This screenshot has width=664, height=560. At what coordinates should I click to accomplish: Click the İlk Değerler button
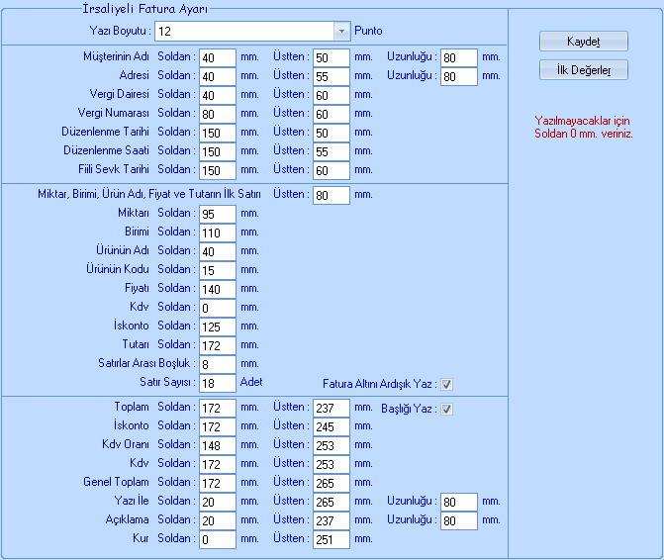(584, 70)
